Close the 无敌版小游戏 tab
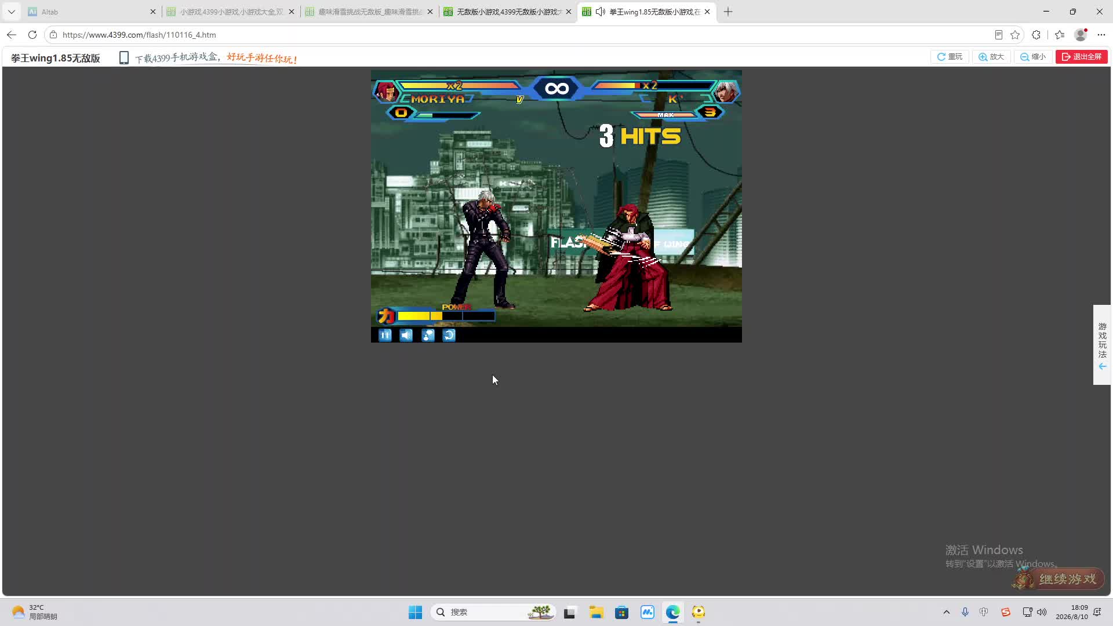1113x626 pixels. (x=569, y=12)
